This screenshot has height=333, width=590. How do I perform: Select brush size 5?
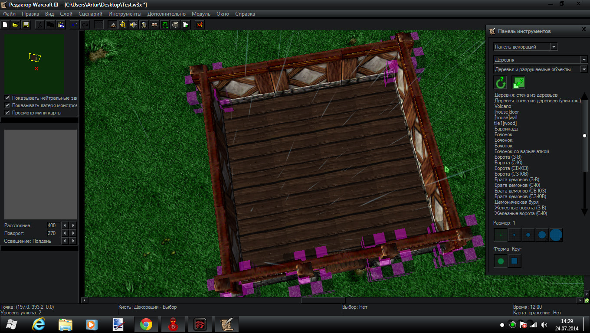pos(542,235)
